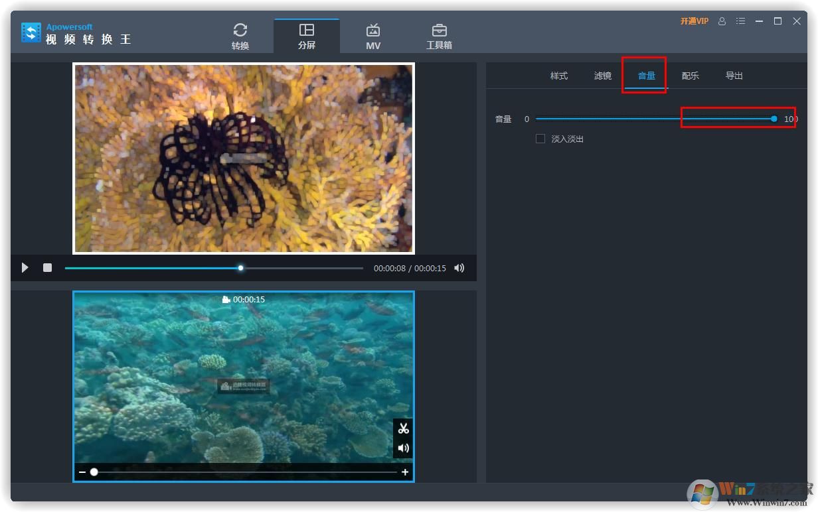Open the menu list icon in title bar

pyautogui.click(x=741, y=21)
